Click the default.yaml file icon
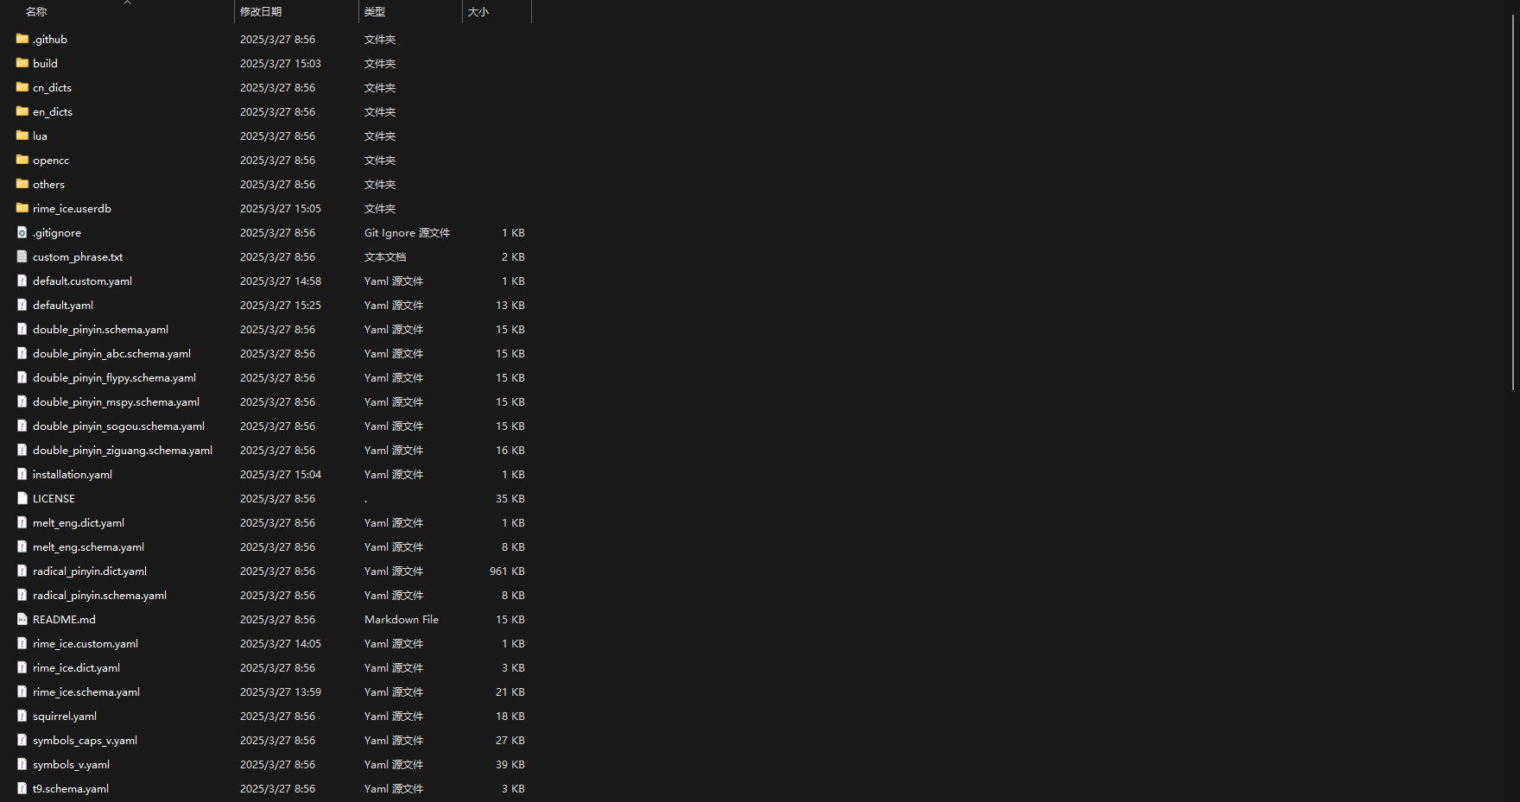Viewport: 1520px width, 802px height. point(22,305)
